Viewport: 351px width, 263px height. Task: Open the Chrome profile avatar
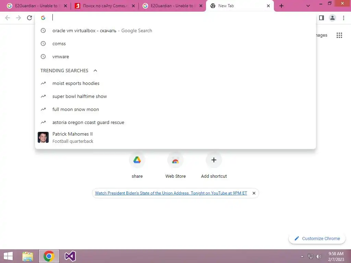(332, 18)
